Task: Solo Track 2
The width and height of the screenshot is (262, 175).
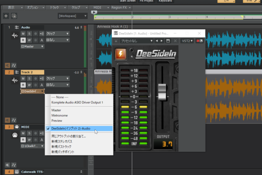Action: [x=29, y=78]
